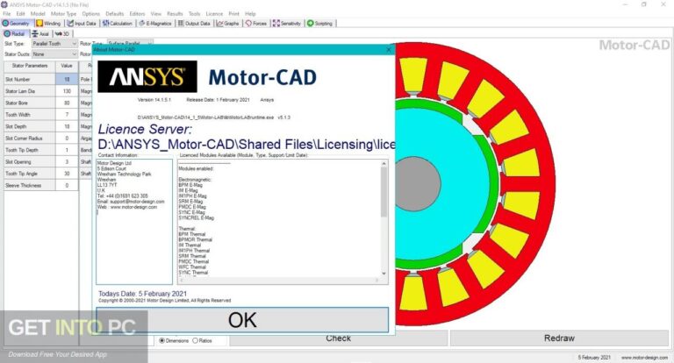Select the Axial geometry view

(40, 33)
